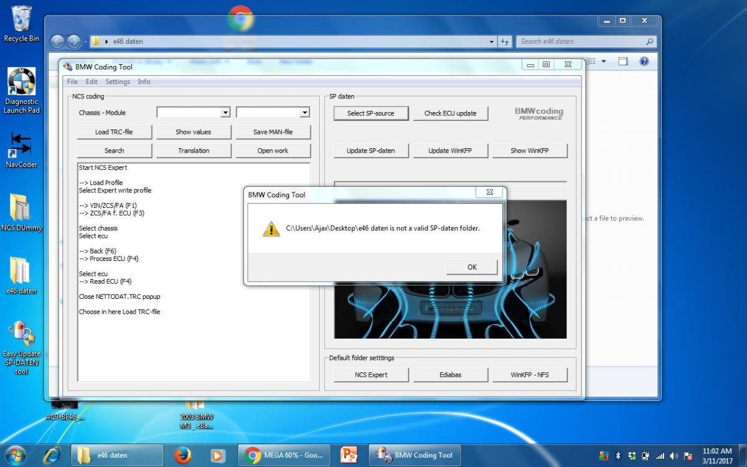747x467 pixels.
Task: Click the Update WinKFP button
Action: click(451, 151)
